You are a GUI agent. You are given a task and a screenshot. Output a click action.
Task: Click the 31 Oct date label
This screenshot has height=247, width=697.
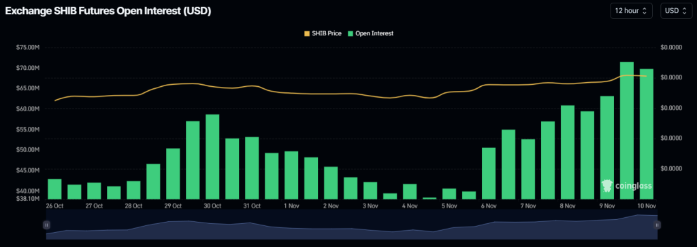click(252, 206)
